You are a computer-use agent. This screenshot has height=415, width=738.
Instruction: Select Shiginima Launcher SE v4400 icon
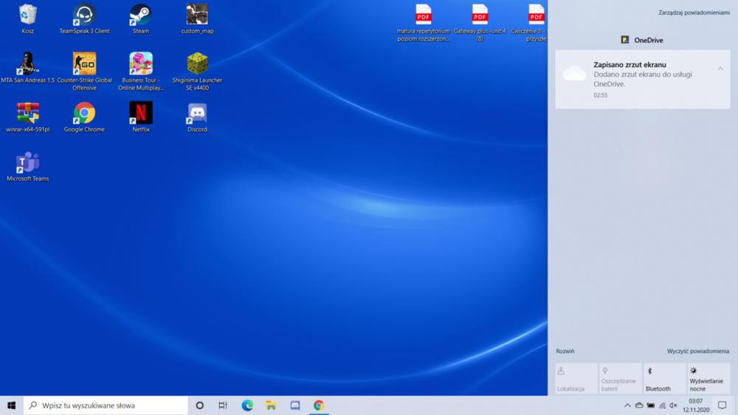(x=197, y=72)
